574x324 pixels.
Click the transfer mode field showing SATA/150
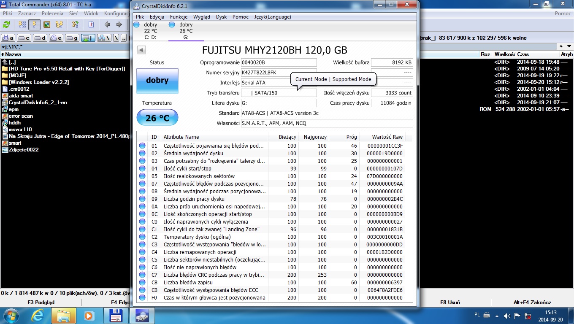click(279, 93)
